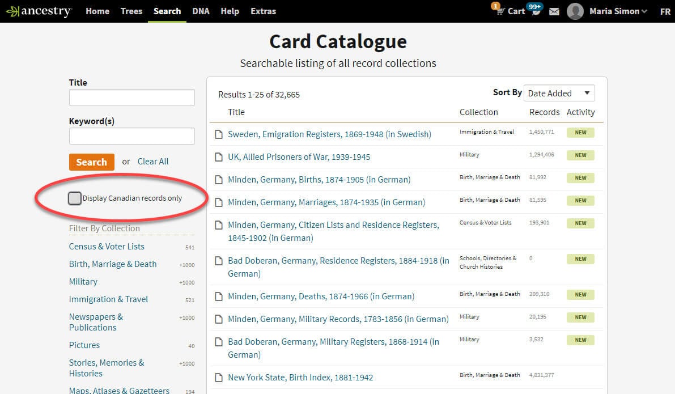Click the document icon beside Minden Germany Births
The width and height of the screenshot is (675, 394).
coord(219,179)
